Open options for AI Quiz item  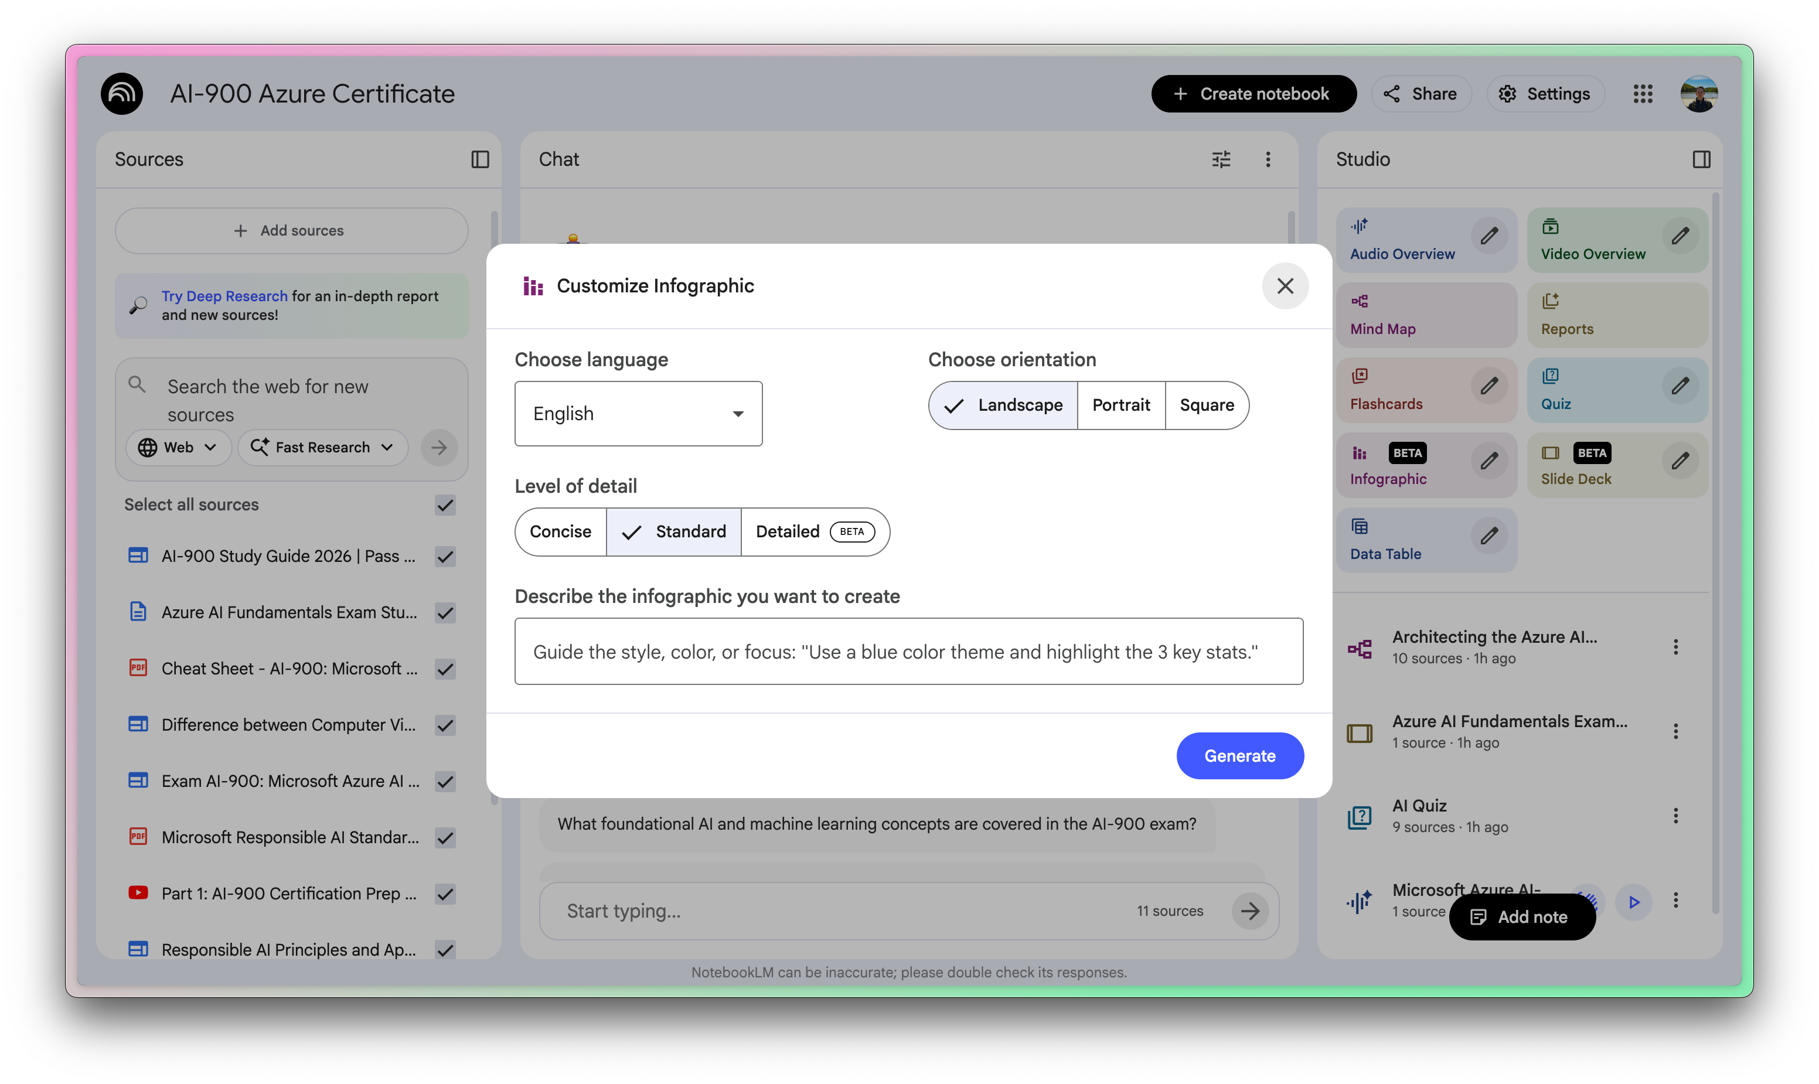pos(1676,816)
